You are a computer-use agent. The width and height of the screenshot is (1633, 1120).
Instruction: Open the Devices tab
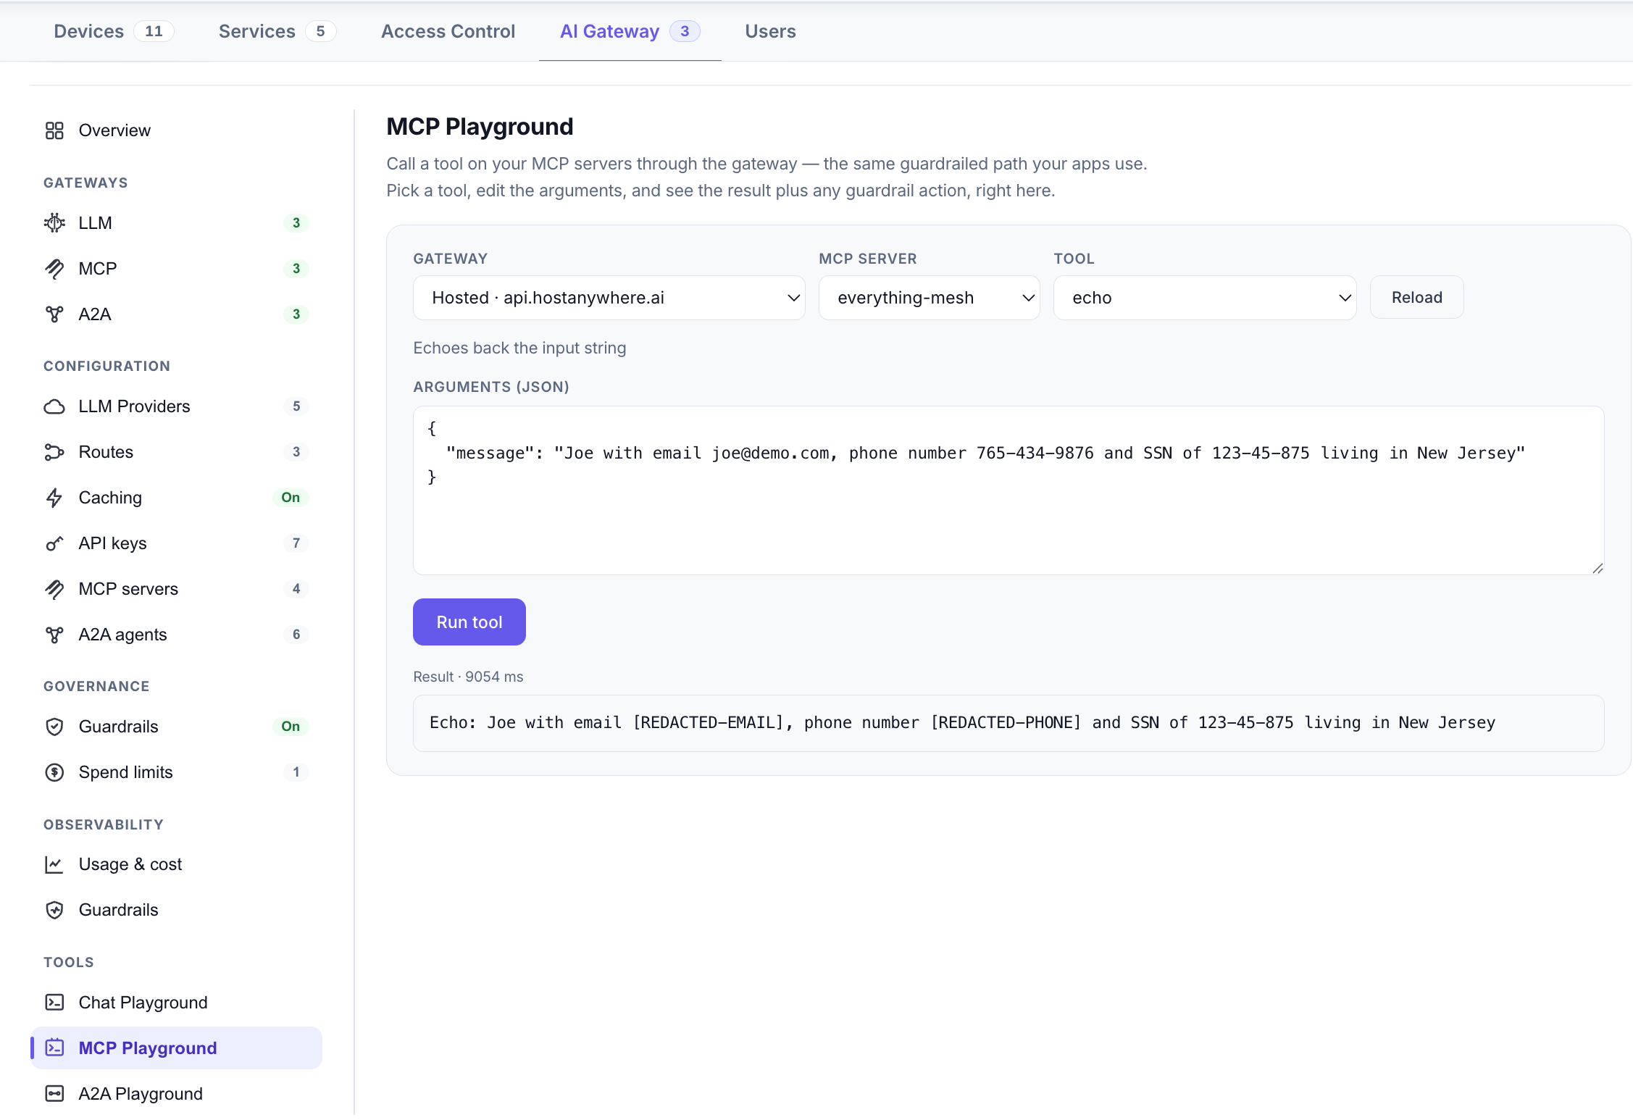[114, 31]
